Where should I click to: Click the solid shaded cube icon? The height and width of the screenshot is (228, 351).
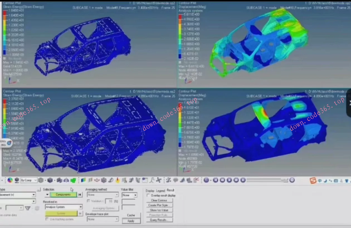click(50, 180)
